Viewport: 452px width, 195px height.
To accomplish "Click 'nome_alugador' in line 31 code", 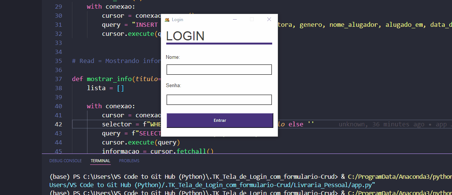I will tap(353, 25).
